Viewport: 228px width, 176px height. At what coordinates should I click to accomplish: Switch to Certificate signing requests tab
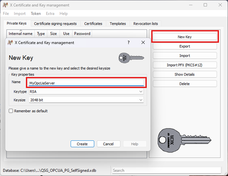pos(55,24)
